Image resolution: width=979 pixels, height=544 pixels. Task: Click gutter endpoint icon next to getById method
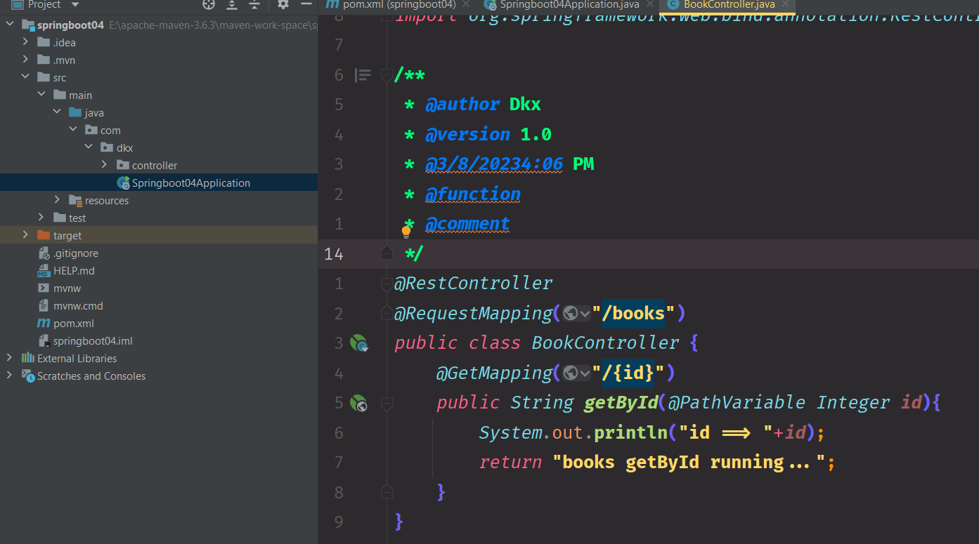point(358,403)
